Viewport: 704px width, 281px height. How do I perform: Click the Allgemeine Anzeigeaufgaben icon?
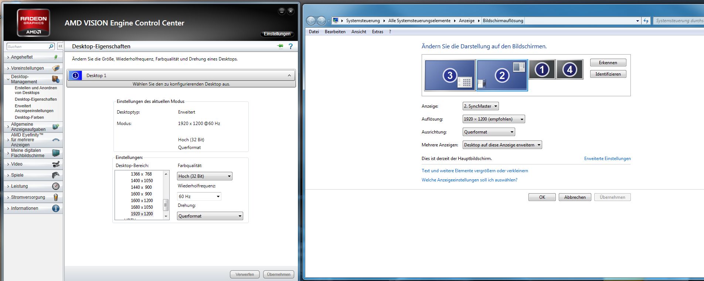coord(56,127)
